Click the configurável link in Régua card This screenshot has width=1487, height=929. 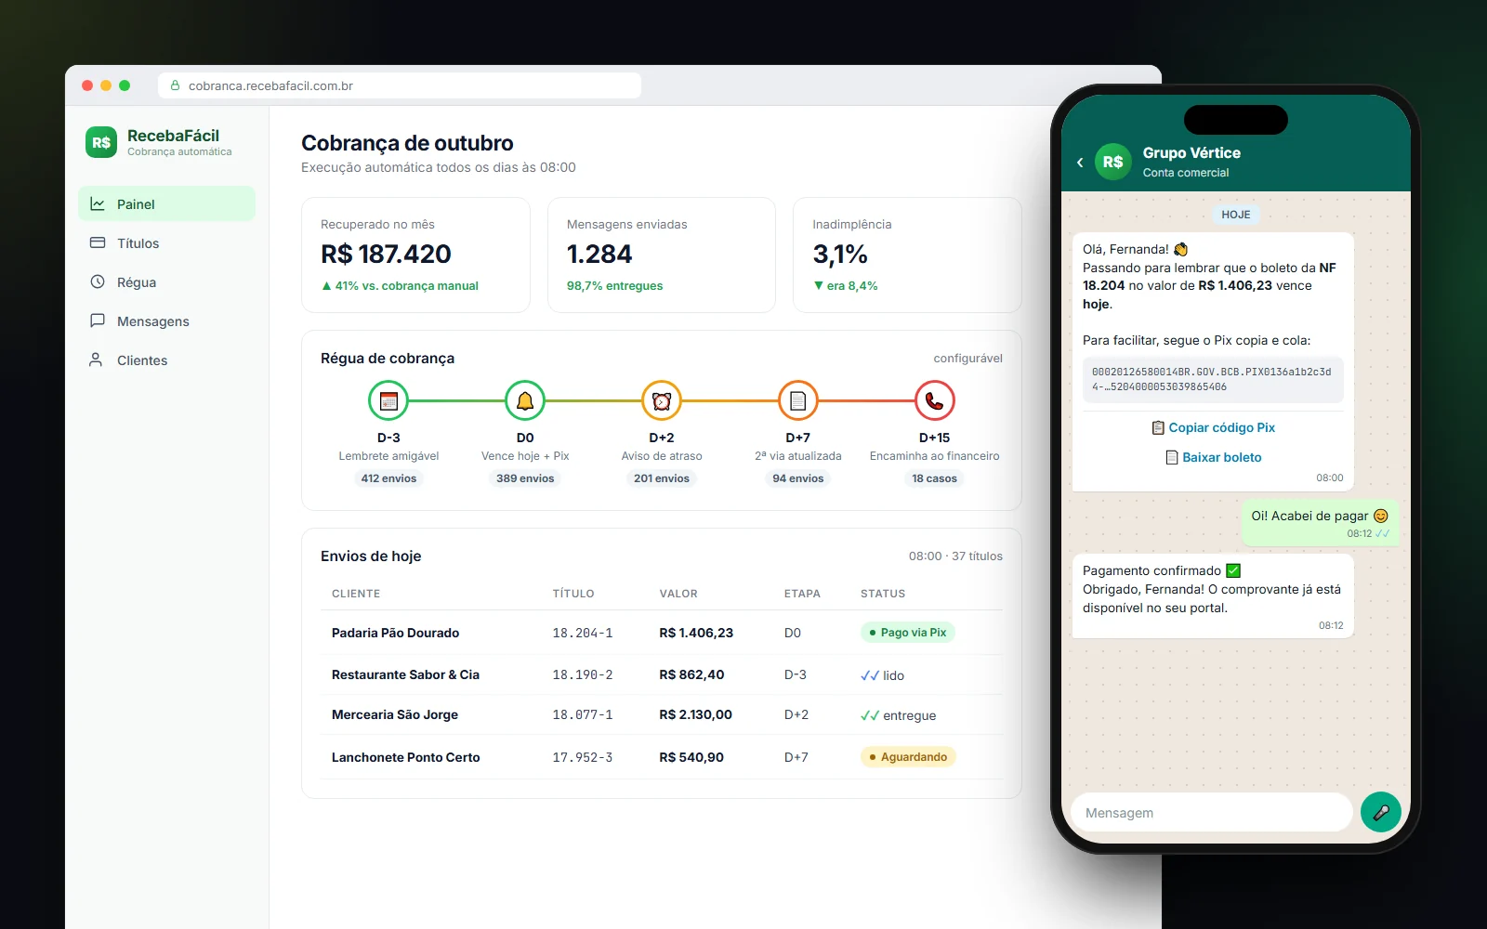pos(967,358)
